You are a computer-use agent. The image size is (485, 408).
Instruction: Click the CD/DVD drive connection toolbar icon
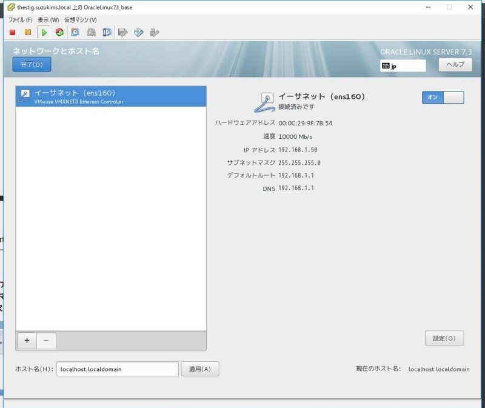point(139,33)
